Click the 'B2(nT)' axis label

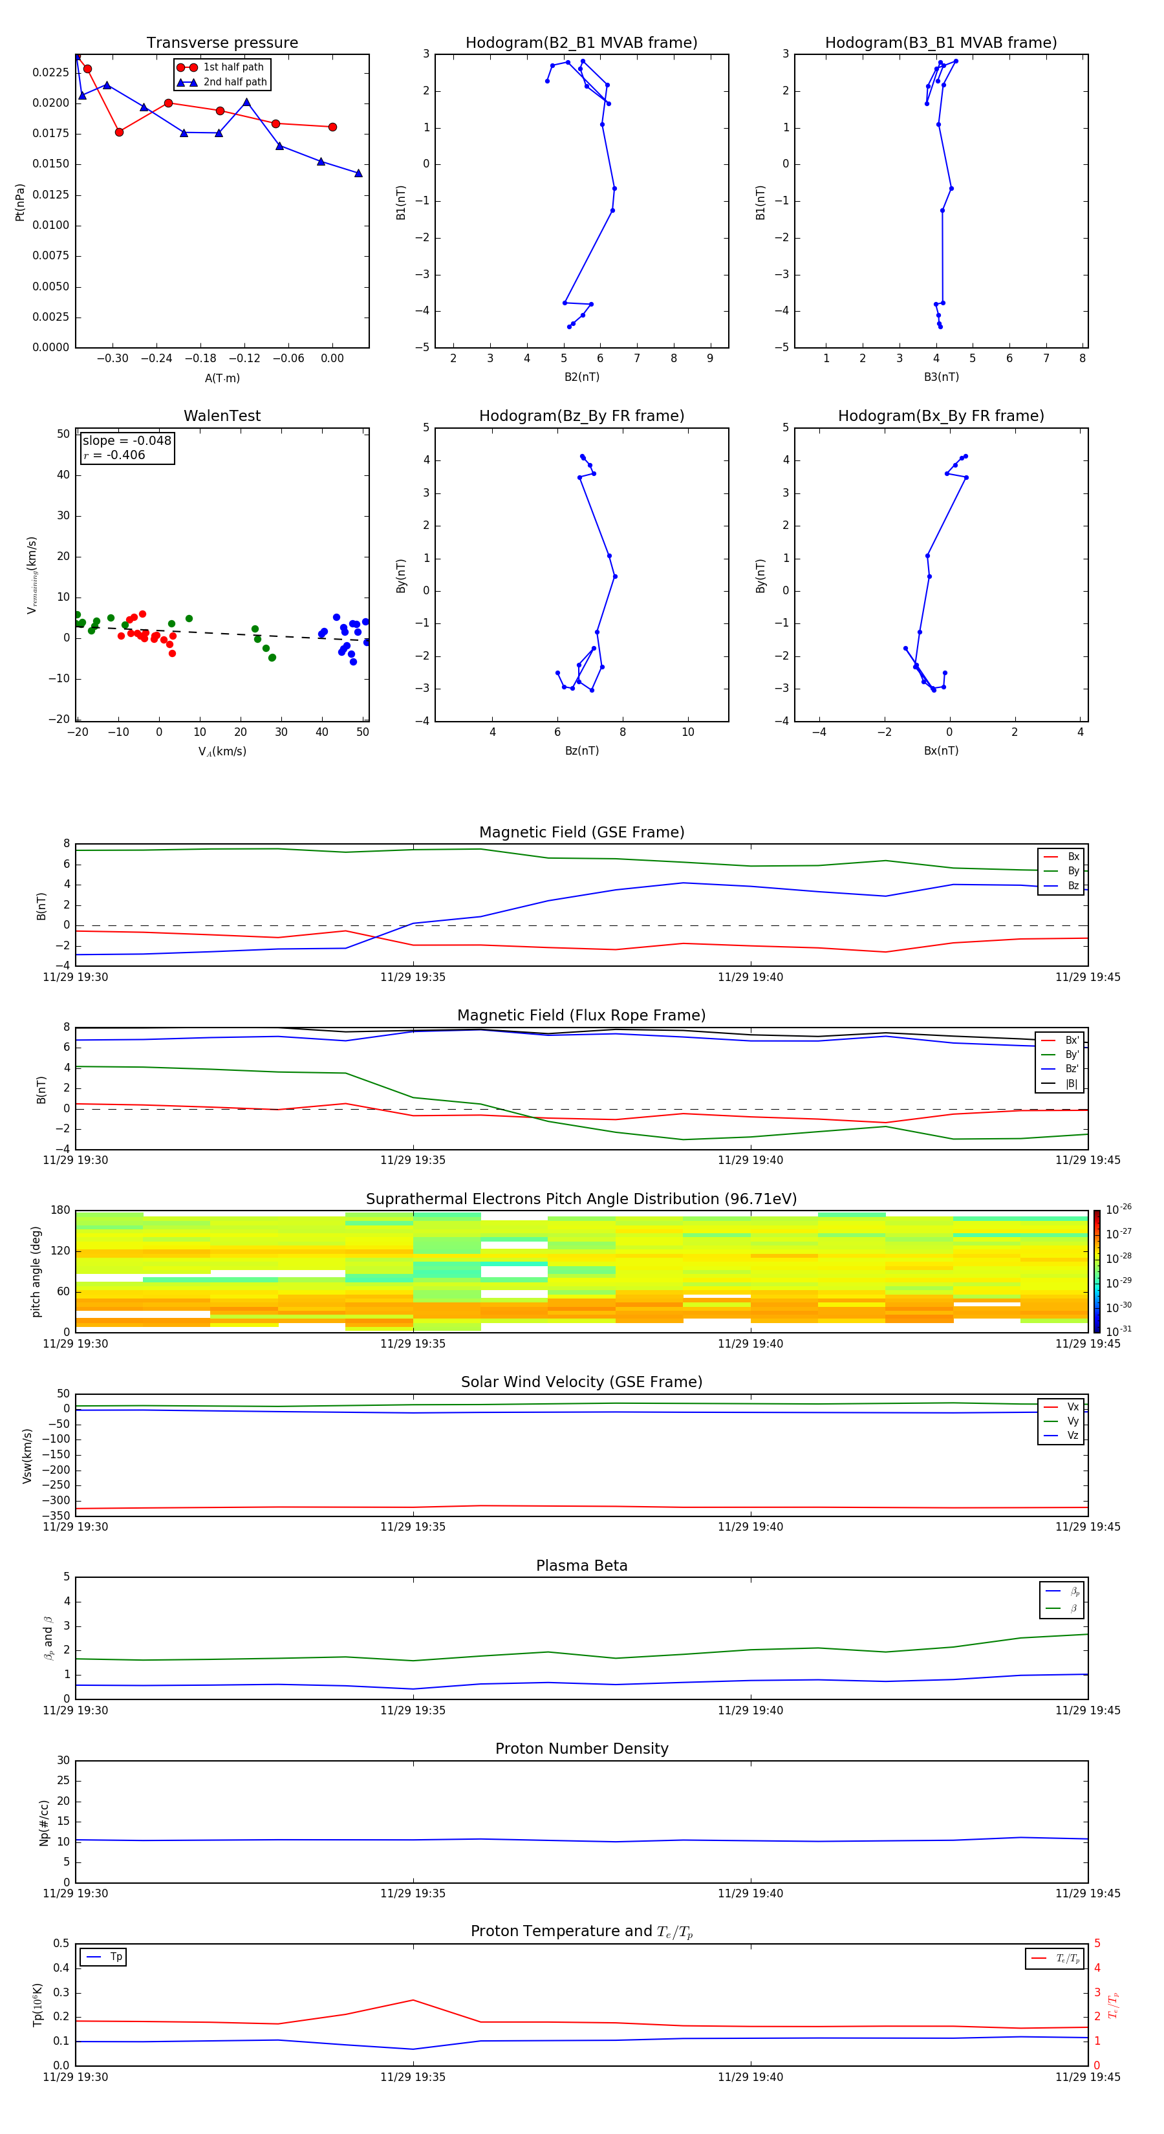(x=581, y=377)
